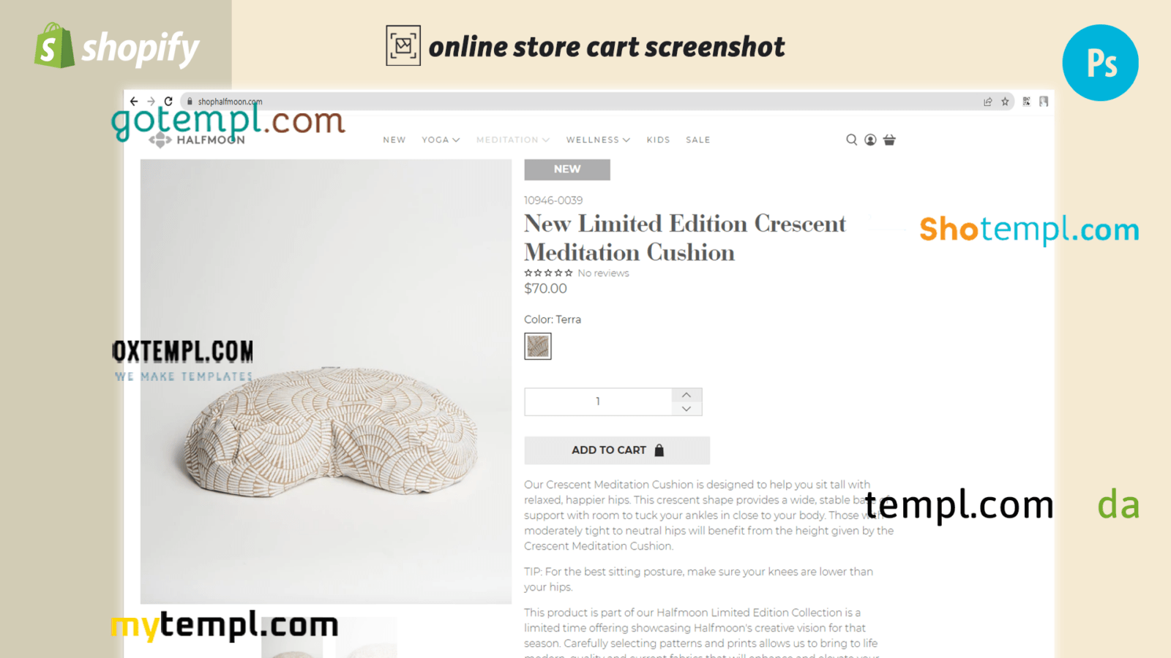1171x658 pixels.
Task: Select the Terra color swatch
Action: point(538,346)
